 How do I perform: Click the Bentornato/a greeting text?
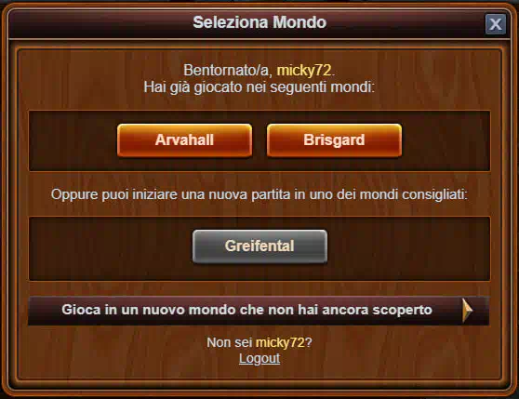(x=229, y=70)
